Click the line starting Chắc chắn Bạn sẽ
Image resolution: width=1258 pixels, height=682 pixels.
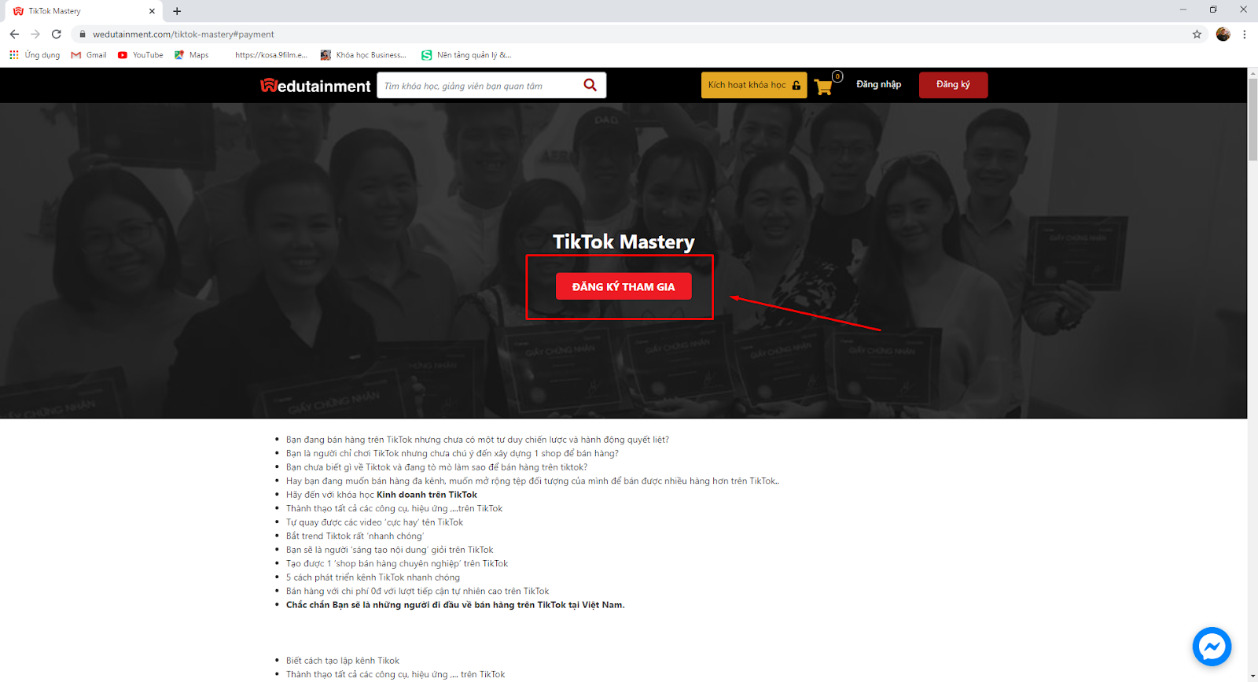[x=455, y=605]
